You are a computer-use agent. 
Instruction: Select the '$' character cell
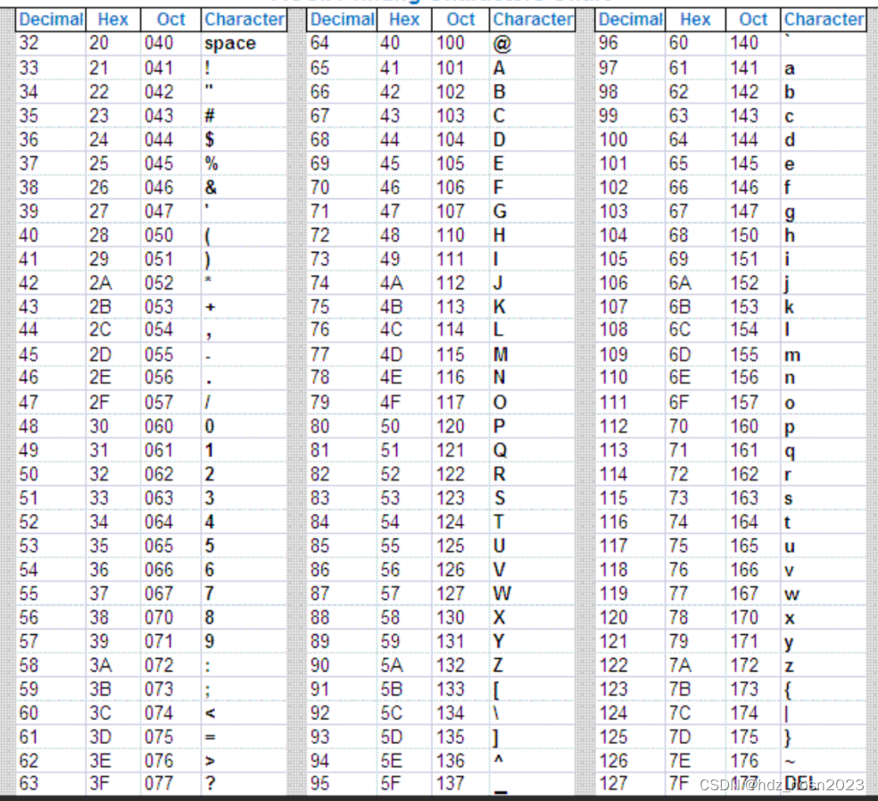pyautogui.click(x=244, y=139)
